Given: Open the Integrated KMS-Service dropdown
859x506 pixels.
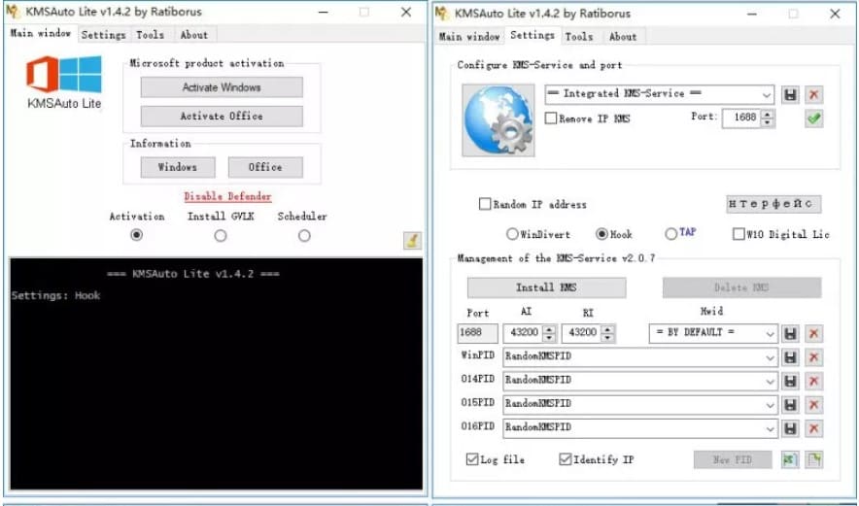Looking at the screenshot, I should (659, 94).
